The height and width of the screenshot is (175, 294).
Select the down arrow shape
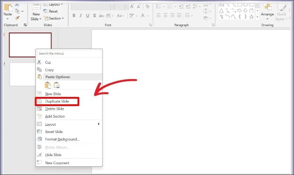pyautogui.click(x=245, y=10)
